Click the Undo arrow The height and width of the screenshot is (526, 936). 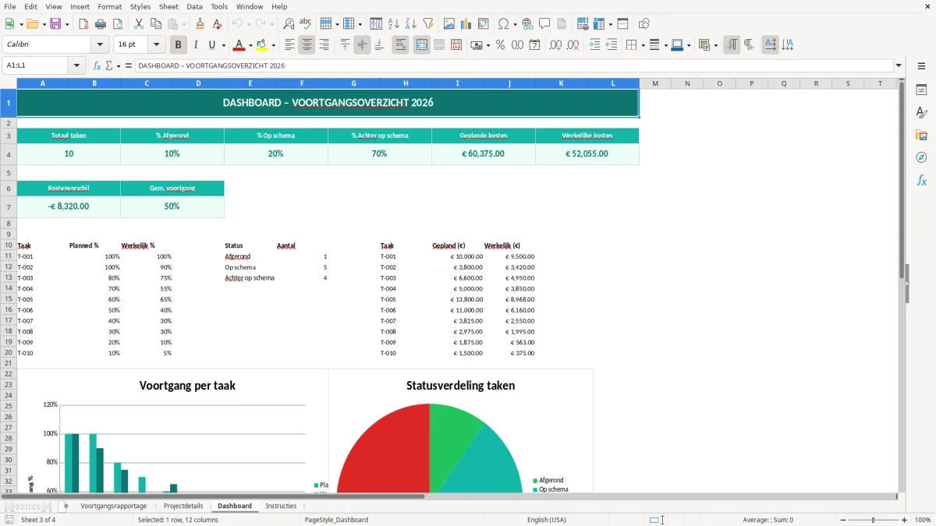click(237, 24)
